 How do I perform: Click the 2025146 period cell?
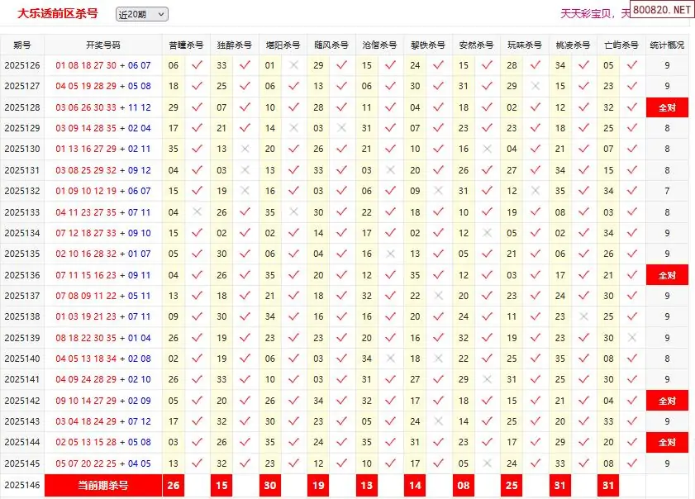(x=22, y=485)
